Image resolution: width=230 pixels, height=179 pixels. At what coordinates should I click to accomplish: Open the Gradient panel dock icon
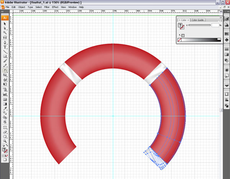[227, 55]
